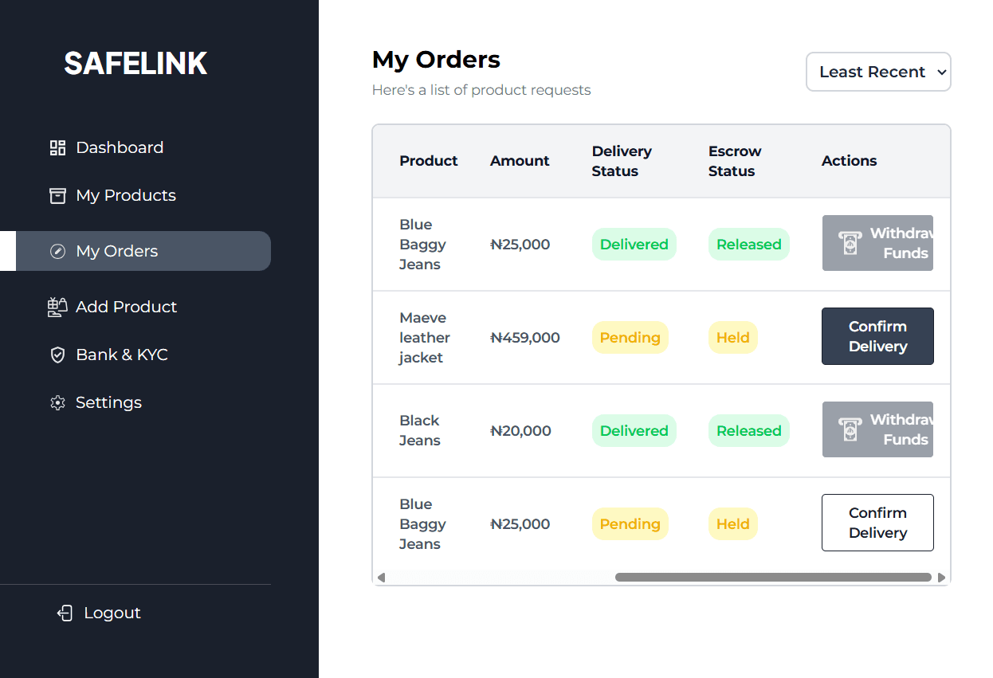Click the scrollbar left arrow
Image resolution: width=993 pixels, height=678 pixels.
pos(381,578)
